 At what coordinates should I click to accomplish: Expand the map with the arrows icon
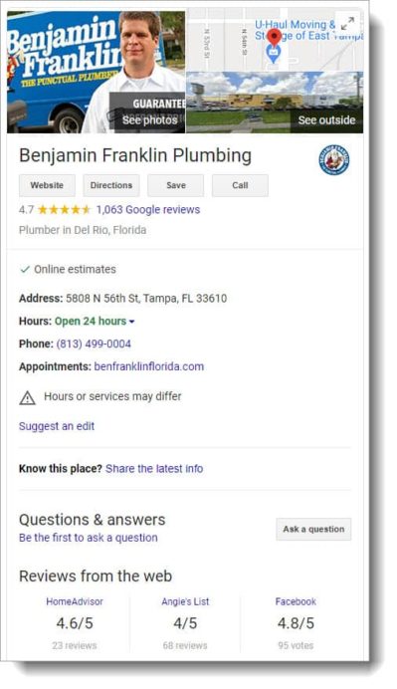(348, 23)
